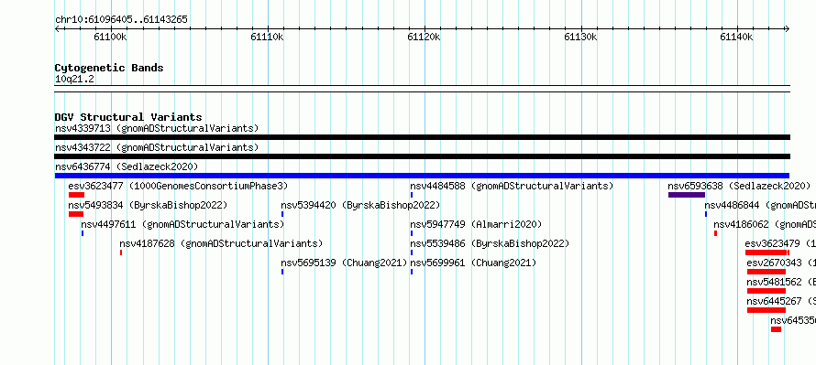This screenshot has width=816, height=365.
Task: Open nsv4186062 variant label
Action: tap(765, 224)
